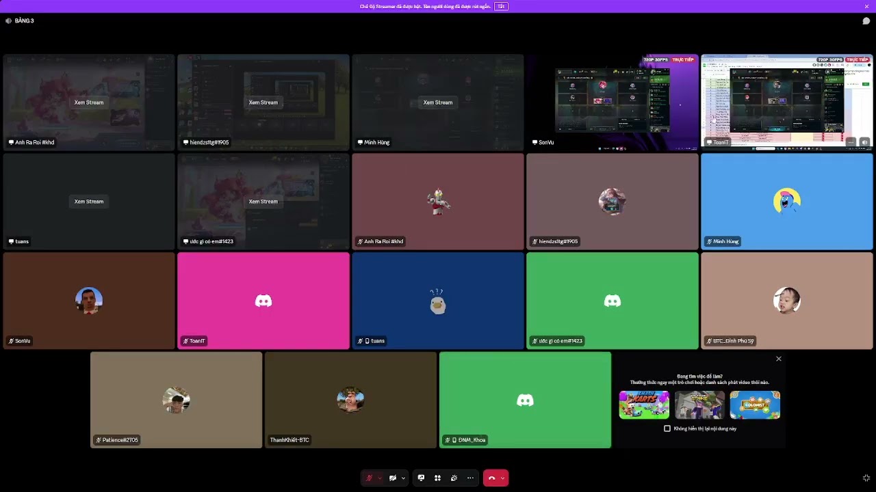
Task: Dismiss the purple Streamer Mode banner
Action: click(x=866, y=6)
